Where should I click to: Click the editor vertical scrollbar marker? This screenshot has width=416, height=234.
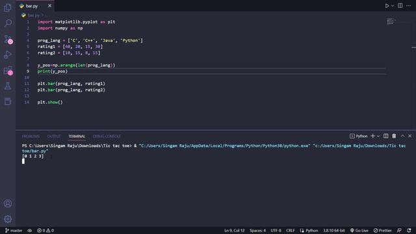point(413,47)
